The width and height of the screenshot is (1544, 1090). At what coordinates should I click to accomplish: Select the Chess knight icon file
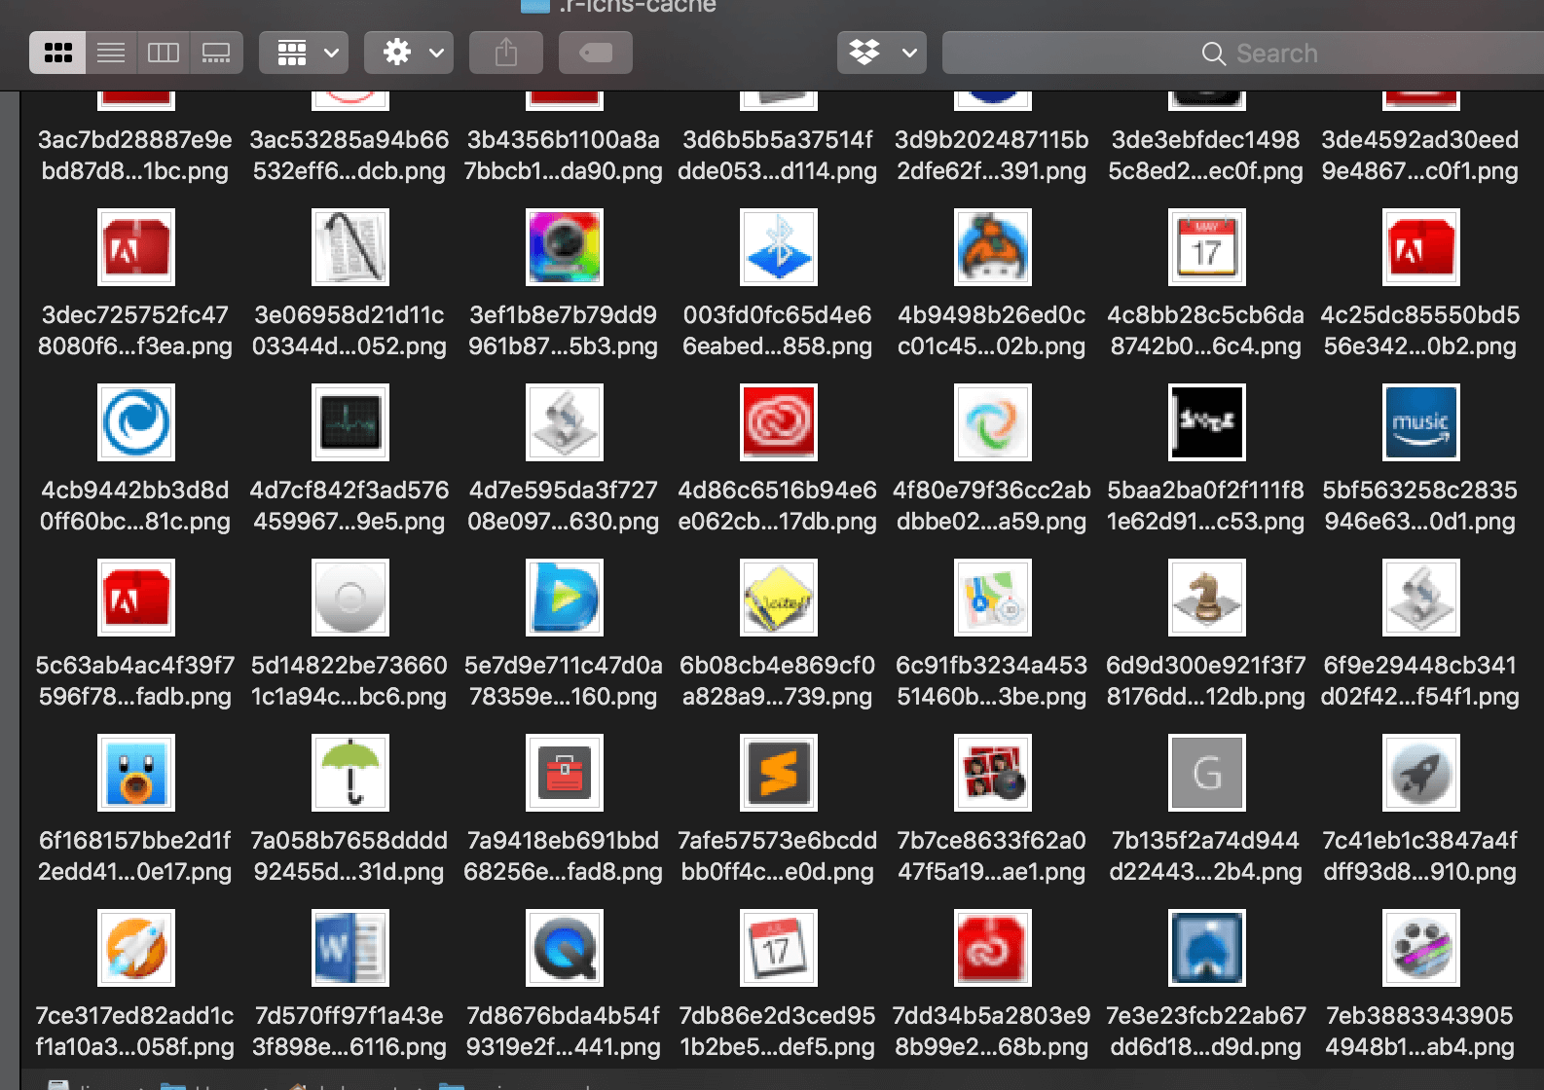1206,598
